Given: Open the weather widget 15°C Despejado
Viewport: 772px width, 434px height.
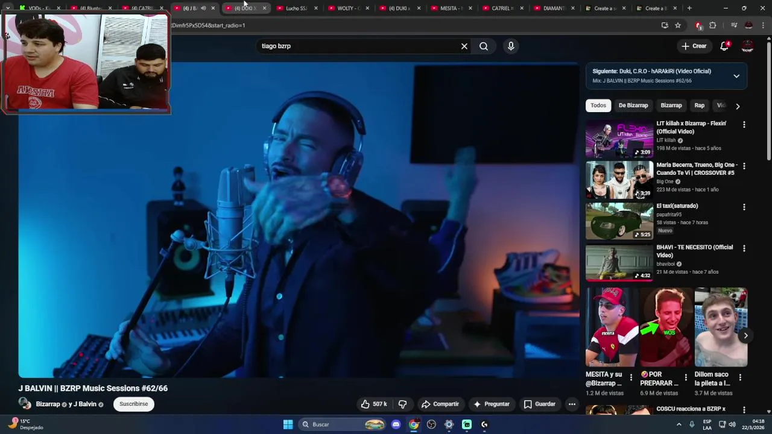Looking at the screenshot, I should tap(25, 424).
